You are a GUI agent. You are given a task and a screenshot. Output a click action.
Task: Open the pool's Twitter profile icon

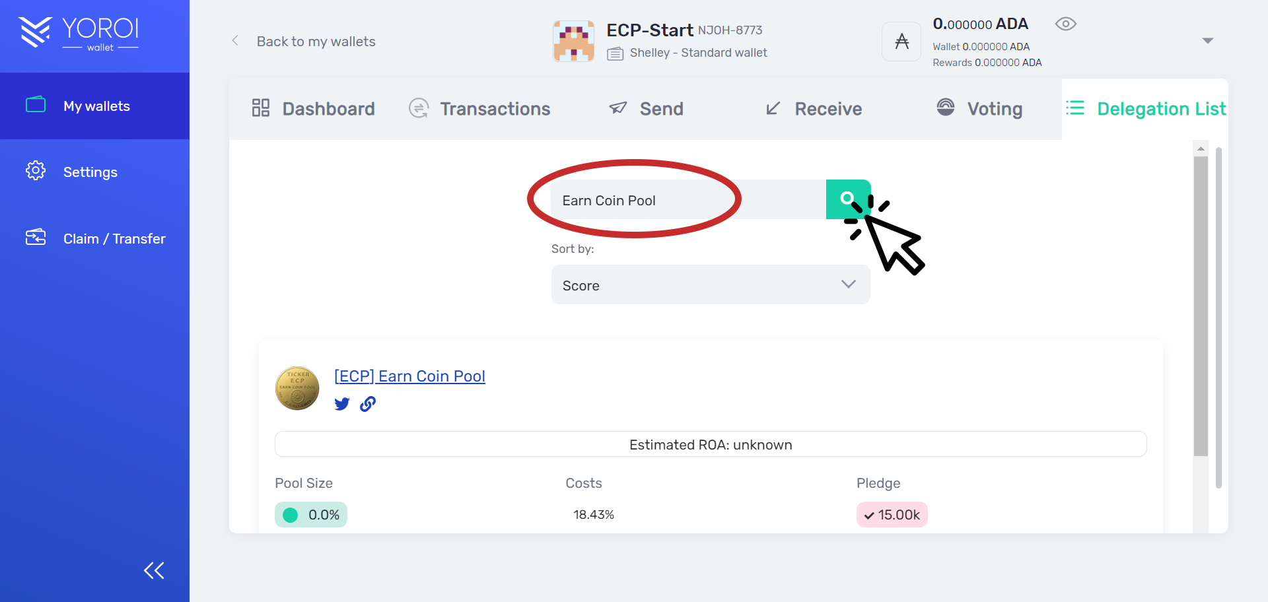(342, 404)
